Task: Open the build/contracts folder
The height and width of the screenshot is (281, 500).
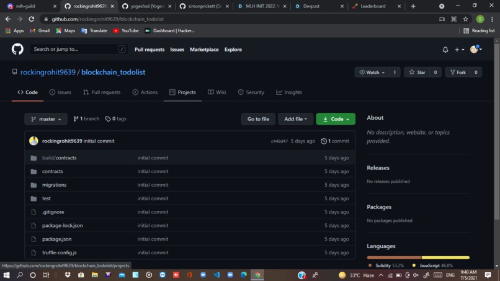Action: click(60, 158)
